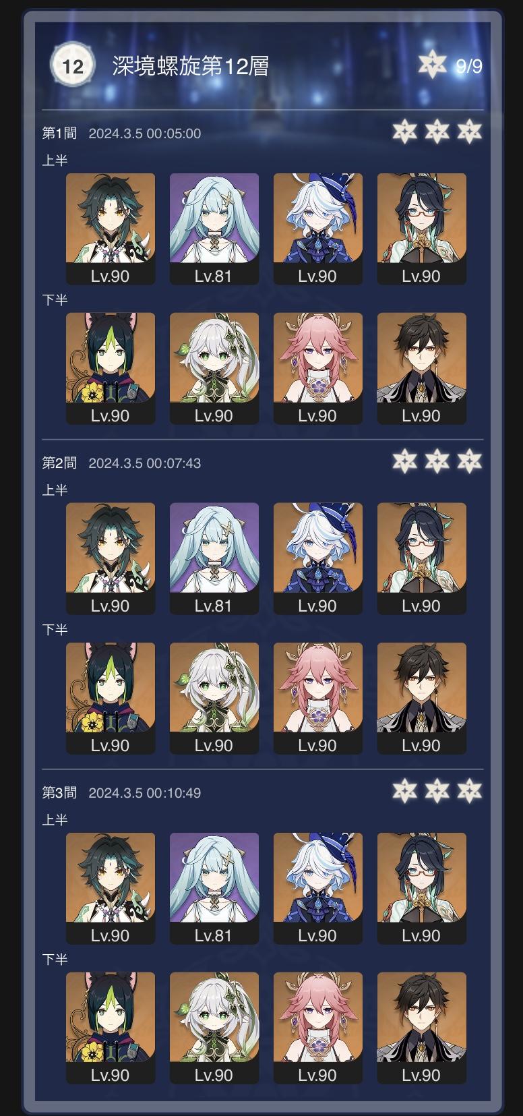Click Tighnari portrait in chamber 3 second half
The image size is (523, 1116).
click(x=111, y=1028)
